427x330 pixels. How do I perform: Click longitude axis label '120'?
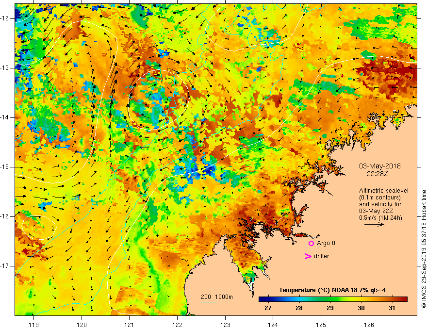pyautogui.click(x=82, y=325)
